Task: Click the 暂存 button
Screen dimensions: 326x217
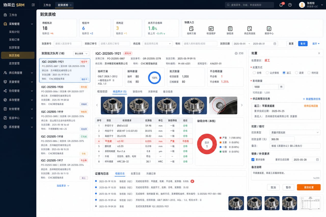Action: coord(288,187)
